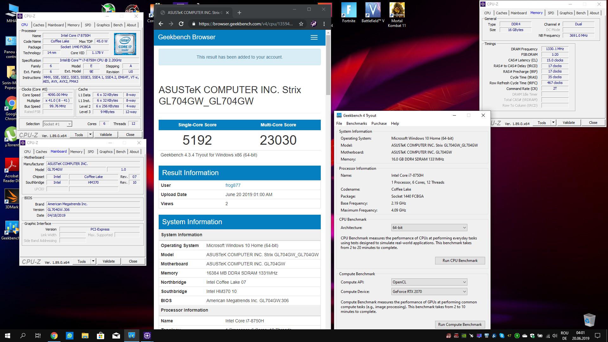The height and width of the screenshot is (342, 608).
Task: Open File Explorer from the taskbar
Action: tap(85, 336)
